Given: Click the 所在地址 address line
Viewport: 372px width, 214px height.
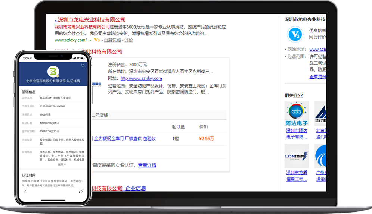Looking at the screenshot, I should 160,71.
